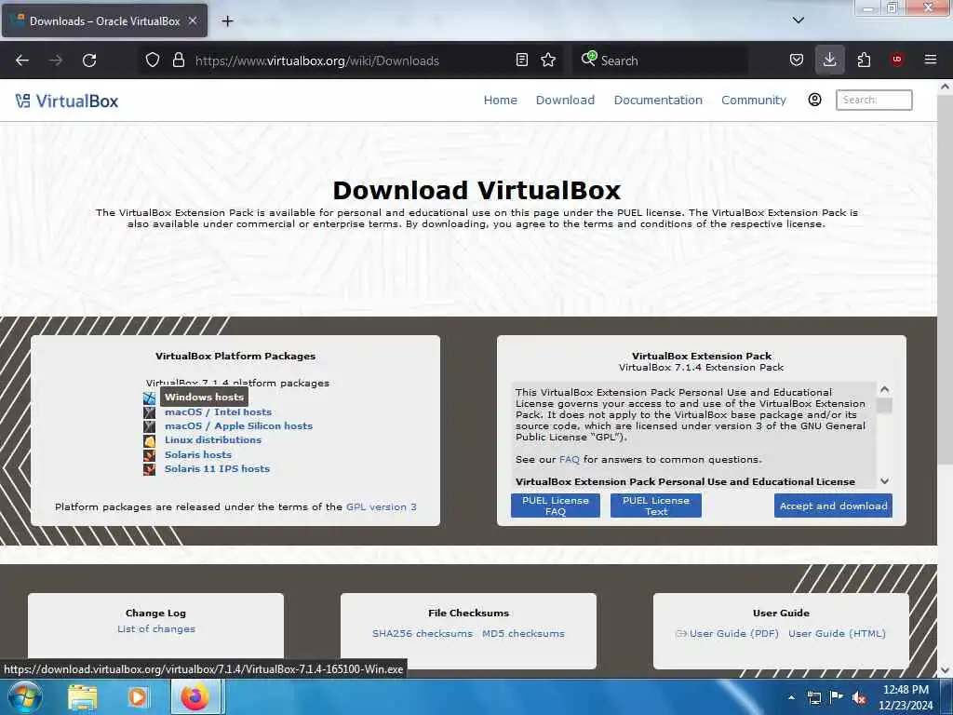
Task: Click license text box scroll up arrow
Action: pos(885,389)
